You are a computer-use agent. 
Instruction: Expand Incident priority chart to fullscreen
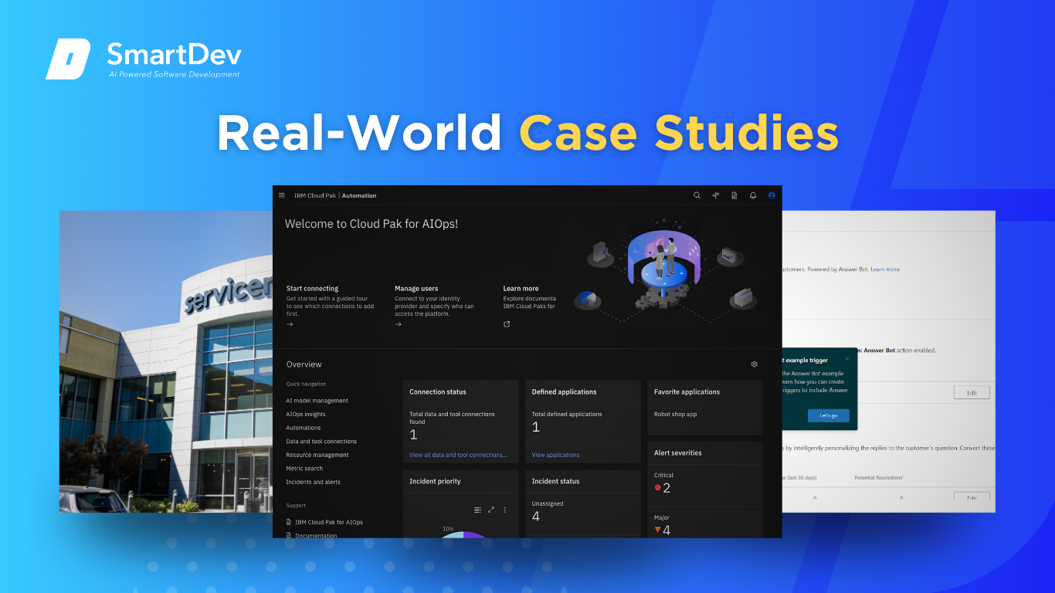491,510
